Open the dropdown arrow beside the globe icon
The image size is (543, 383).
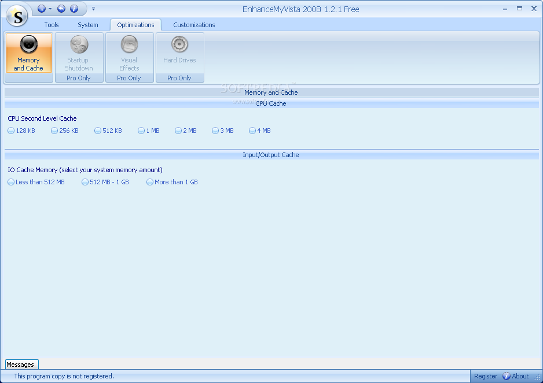coord(50,9)
